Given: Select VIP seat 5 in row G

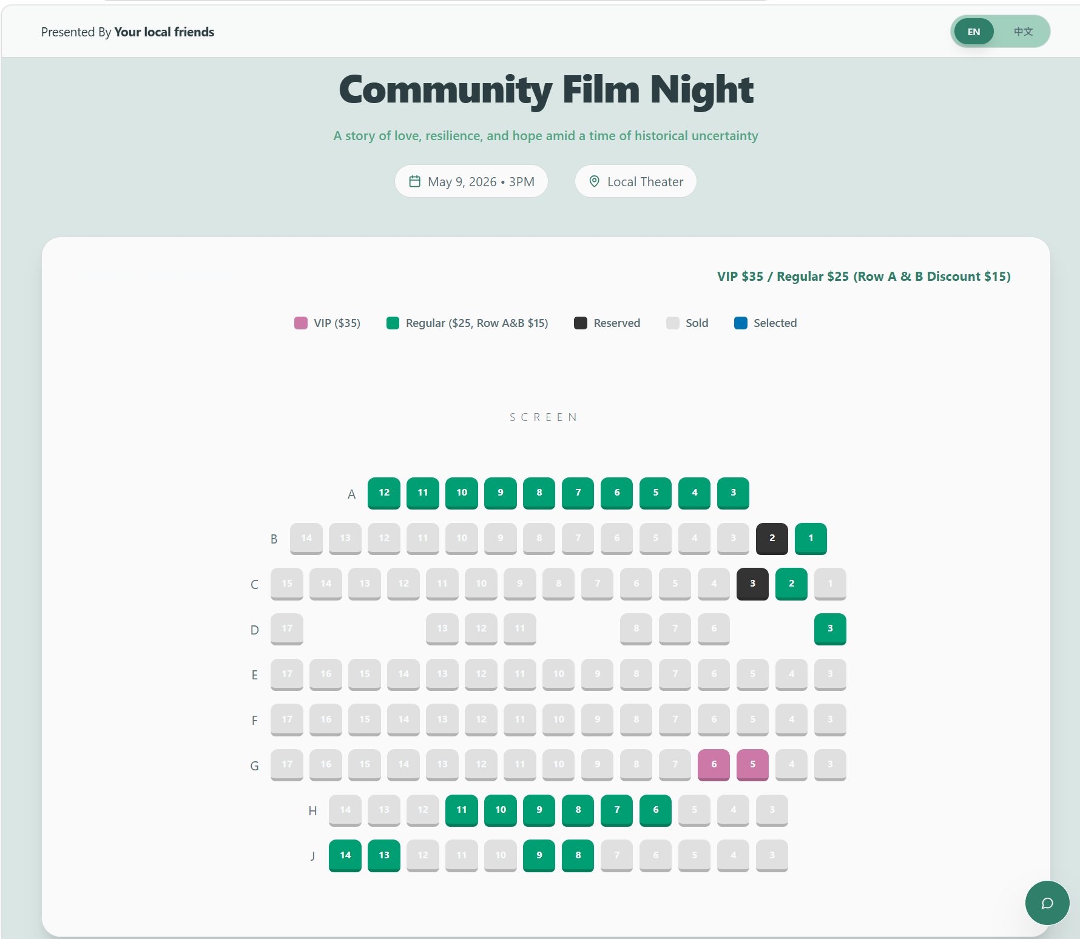Looking at the screenshot, I should point(753,765).
